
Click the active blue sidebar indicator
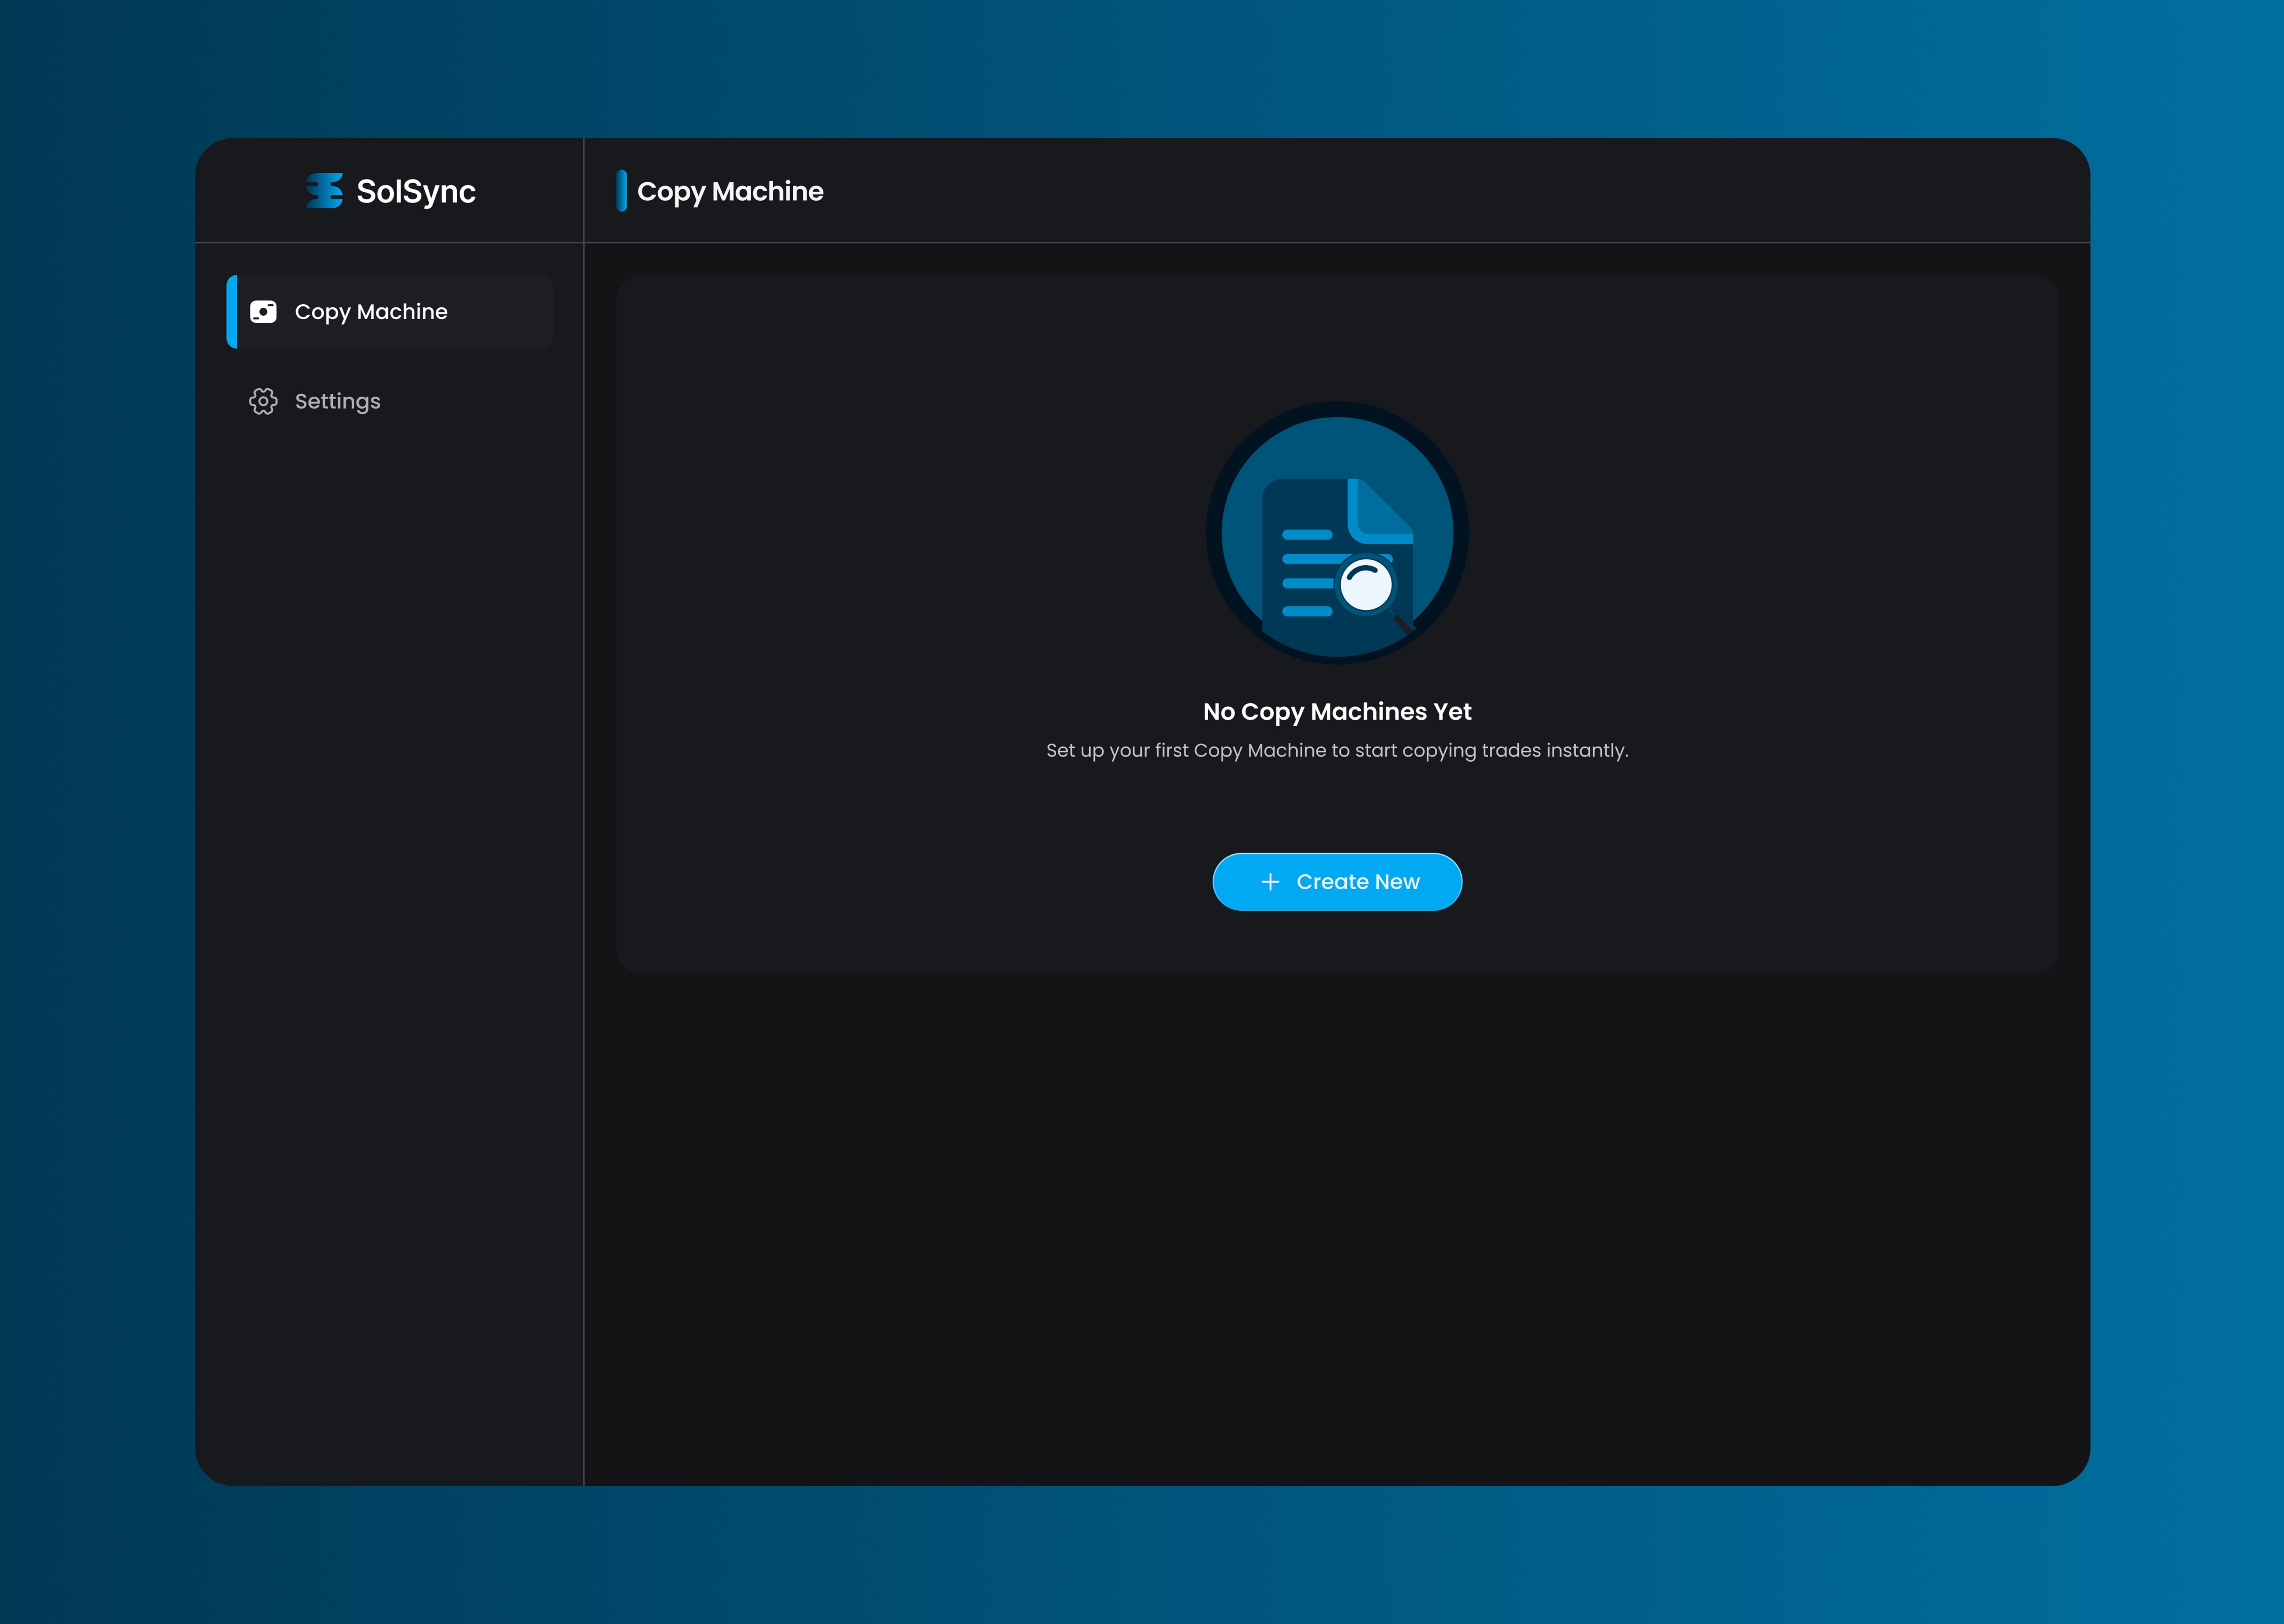coord(232,312)
